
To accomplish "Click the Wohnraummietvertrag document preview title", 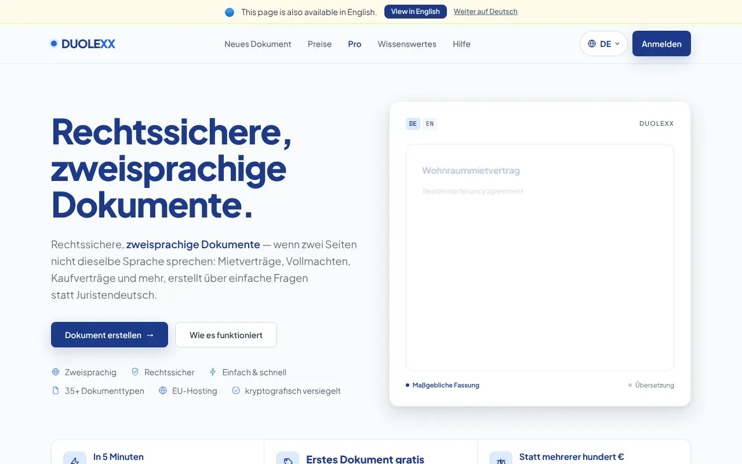I will [x=471, y=171].
